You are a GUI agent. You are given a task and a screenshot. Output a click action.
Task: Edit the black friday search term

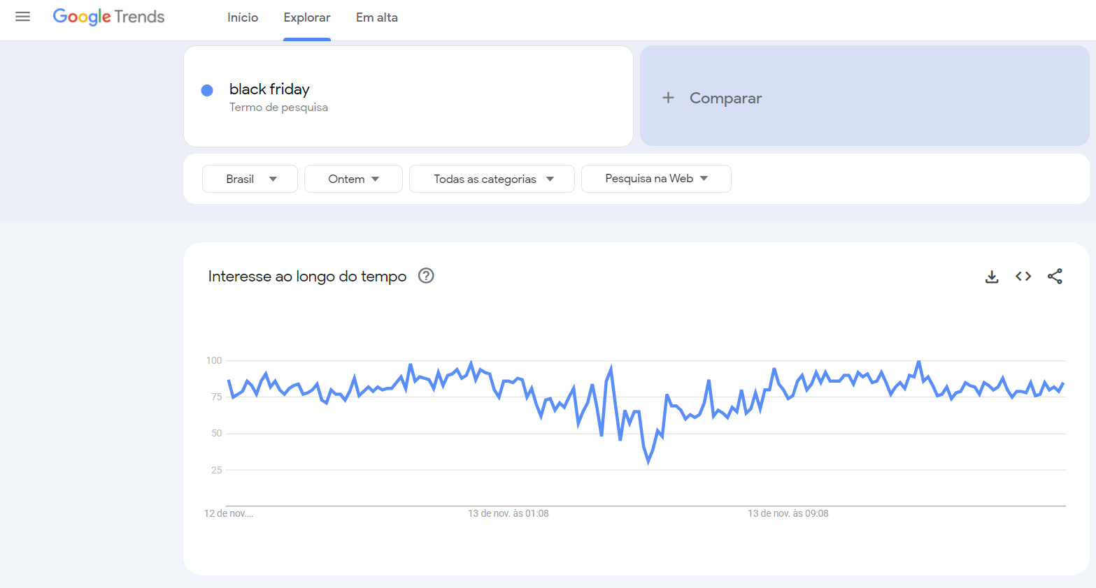tap(269, 89)
